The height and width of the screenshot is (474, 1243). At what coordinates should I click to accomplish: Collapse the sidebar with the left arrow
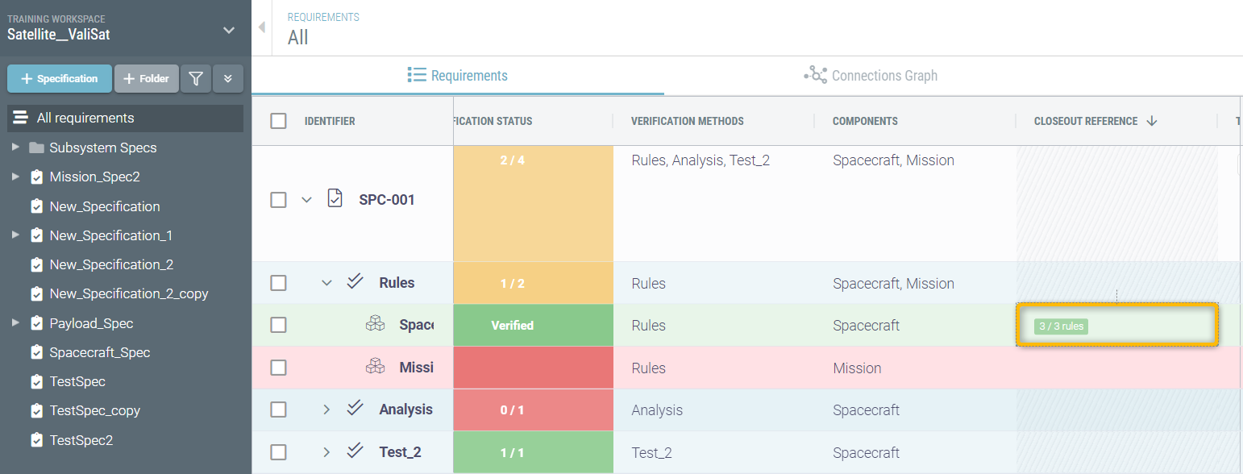[261, 27]
